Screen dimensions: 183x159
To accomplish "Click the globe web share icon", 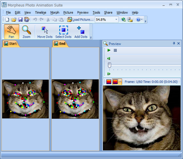I will 124,20.
